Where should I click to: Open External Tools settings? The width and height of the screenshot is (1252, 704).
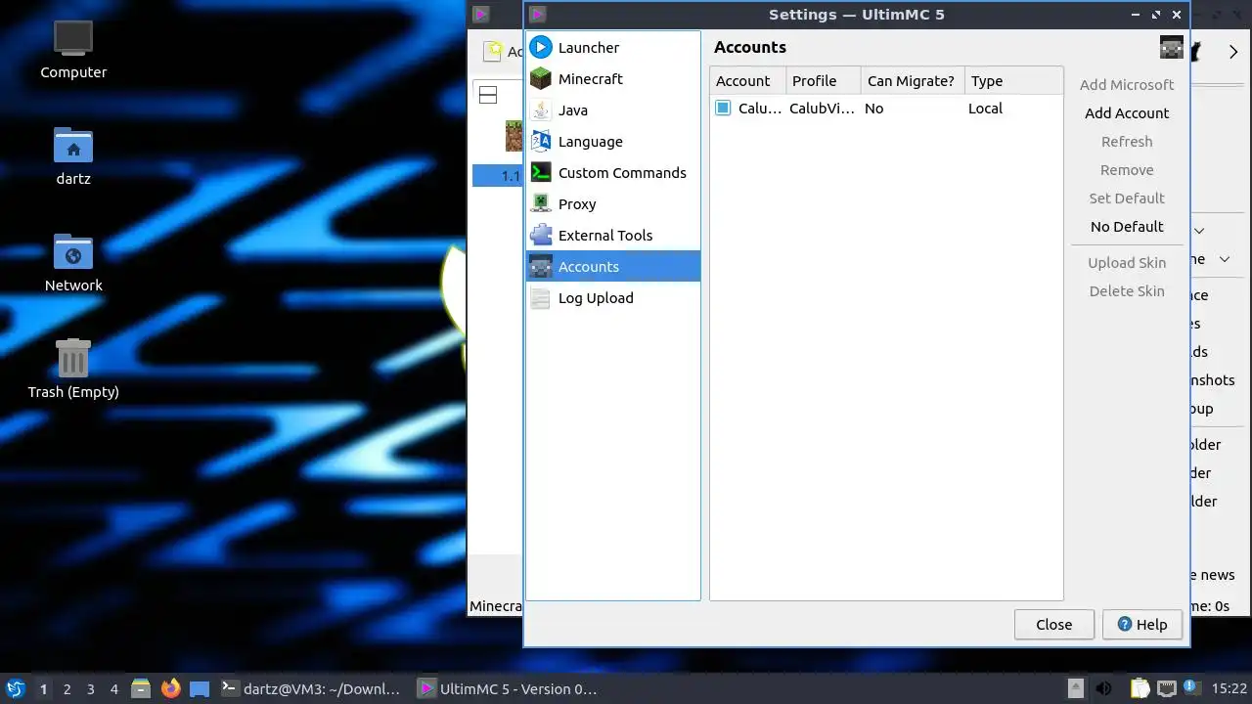[x=613, y=235]
